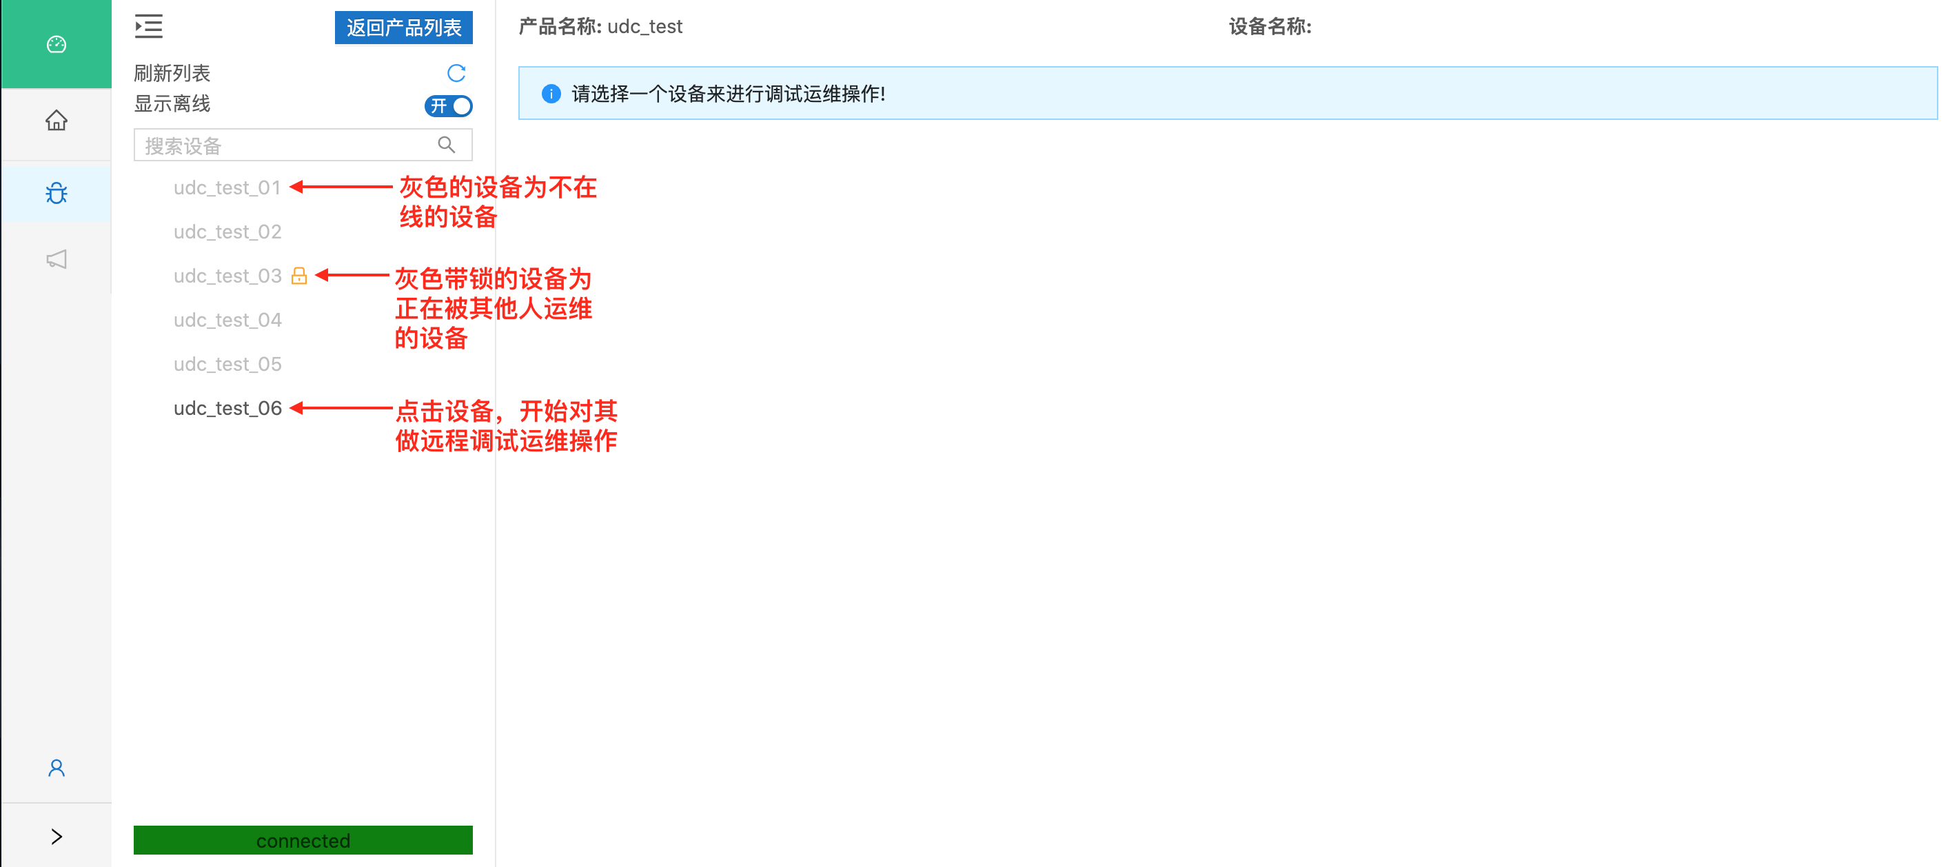Click the info icon in the blue alert

[551, 94]
